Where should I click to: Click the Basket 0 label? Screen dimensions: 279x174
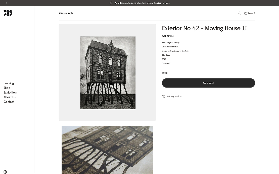pyautogui.click(x=252, y=13)
